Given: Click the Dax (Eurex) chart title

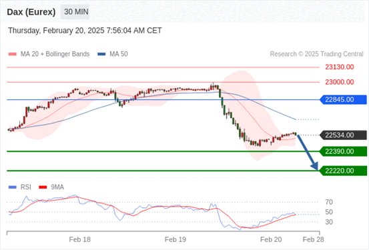Looking at the screenshot, I should tap(31, 12).
